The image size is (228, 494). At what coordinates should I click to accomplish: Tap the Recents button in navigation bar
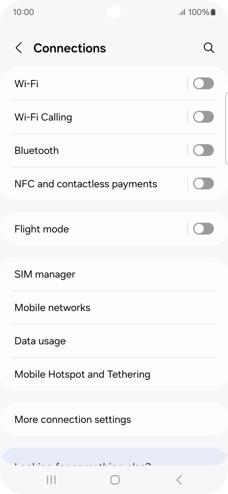[51, 480]
